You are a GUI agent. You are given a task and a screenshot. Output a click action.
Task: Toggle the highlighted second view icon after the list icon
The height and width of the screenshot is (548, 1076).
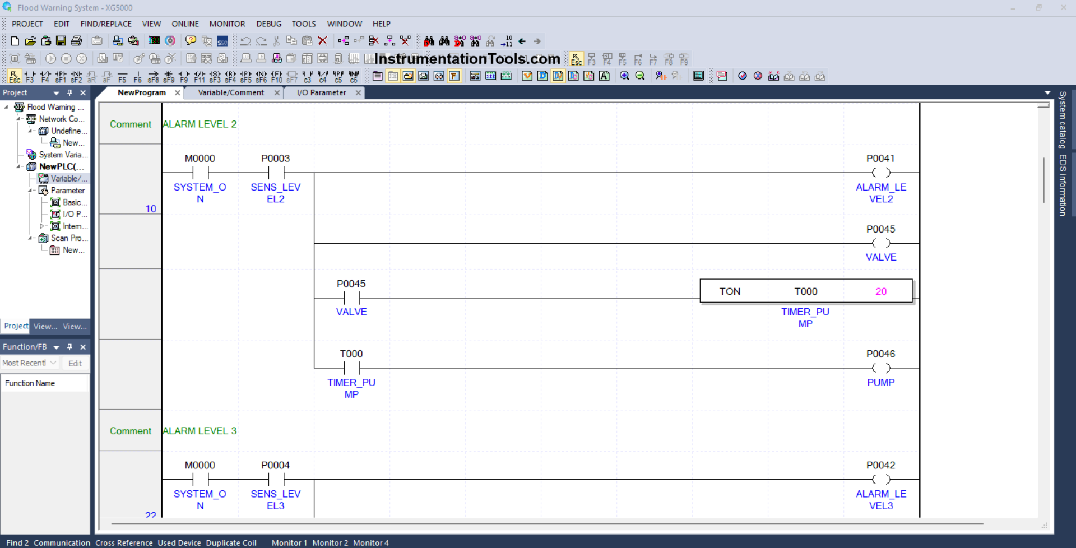(x=393, y=76)
